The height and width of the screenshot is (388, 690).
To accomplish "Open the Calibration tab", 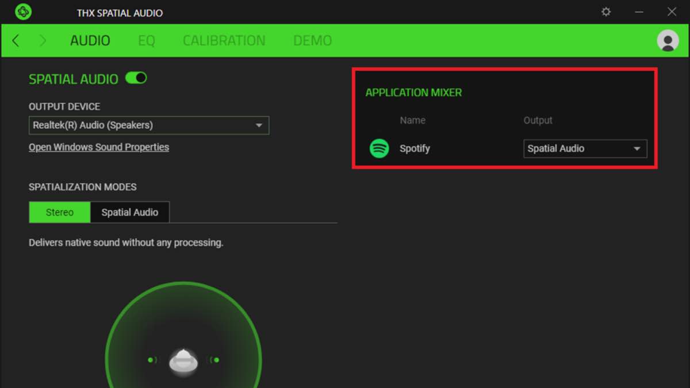I will pyautogui.click(x=224, y=40).
